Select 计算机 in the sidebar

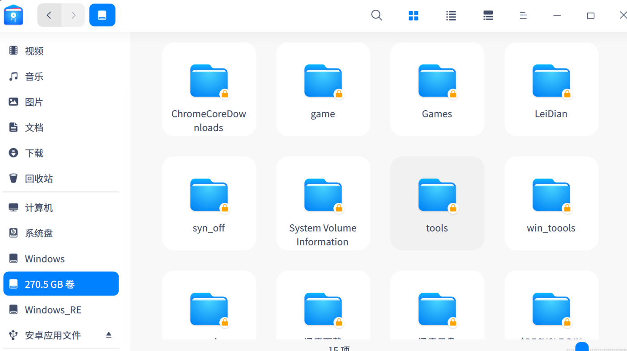[x=61, y=208]
